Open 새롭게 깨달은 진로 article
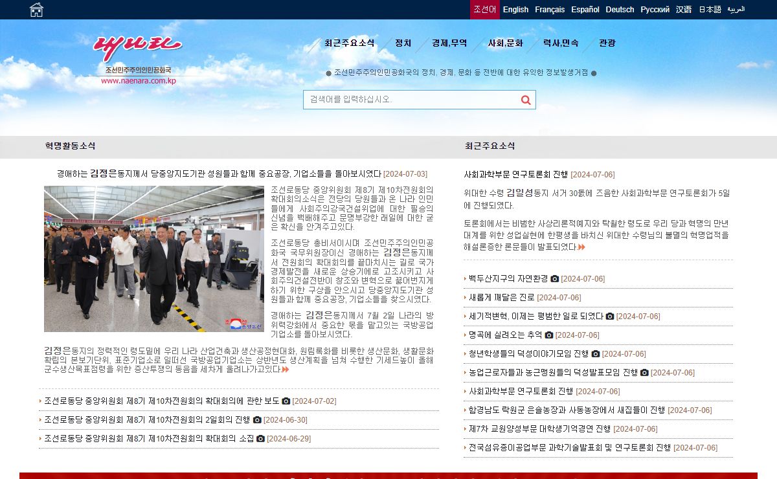This screenshot has height=479, width=777. coord(502,298)
